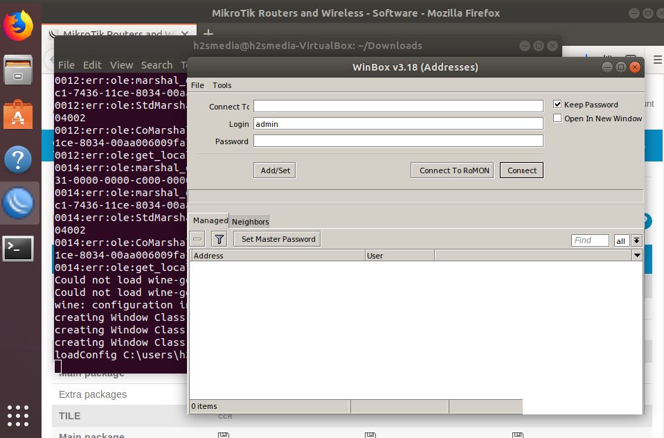Open the Help icon in the dock
The width and height of the screenshot is (664, 438).
[18, 159]
